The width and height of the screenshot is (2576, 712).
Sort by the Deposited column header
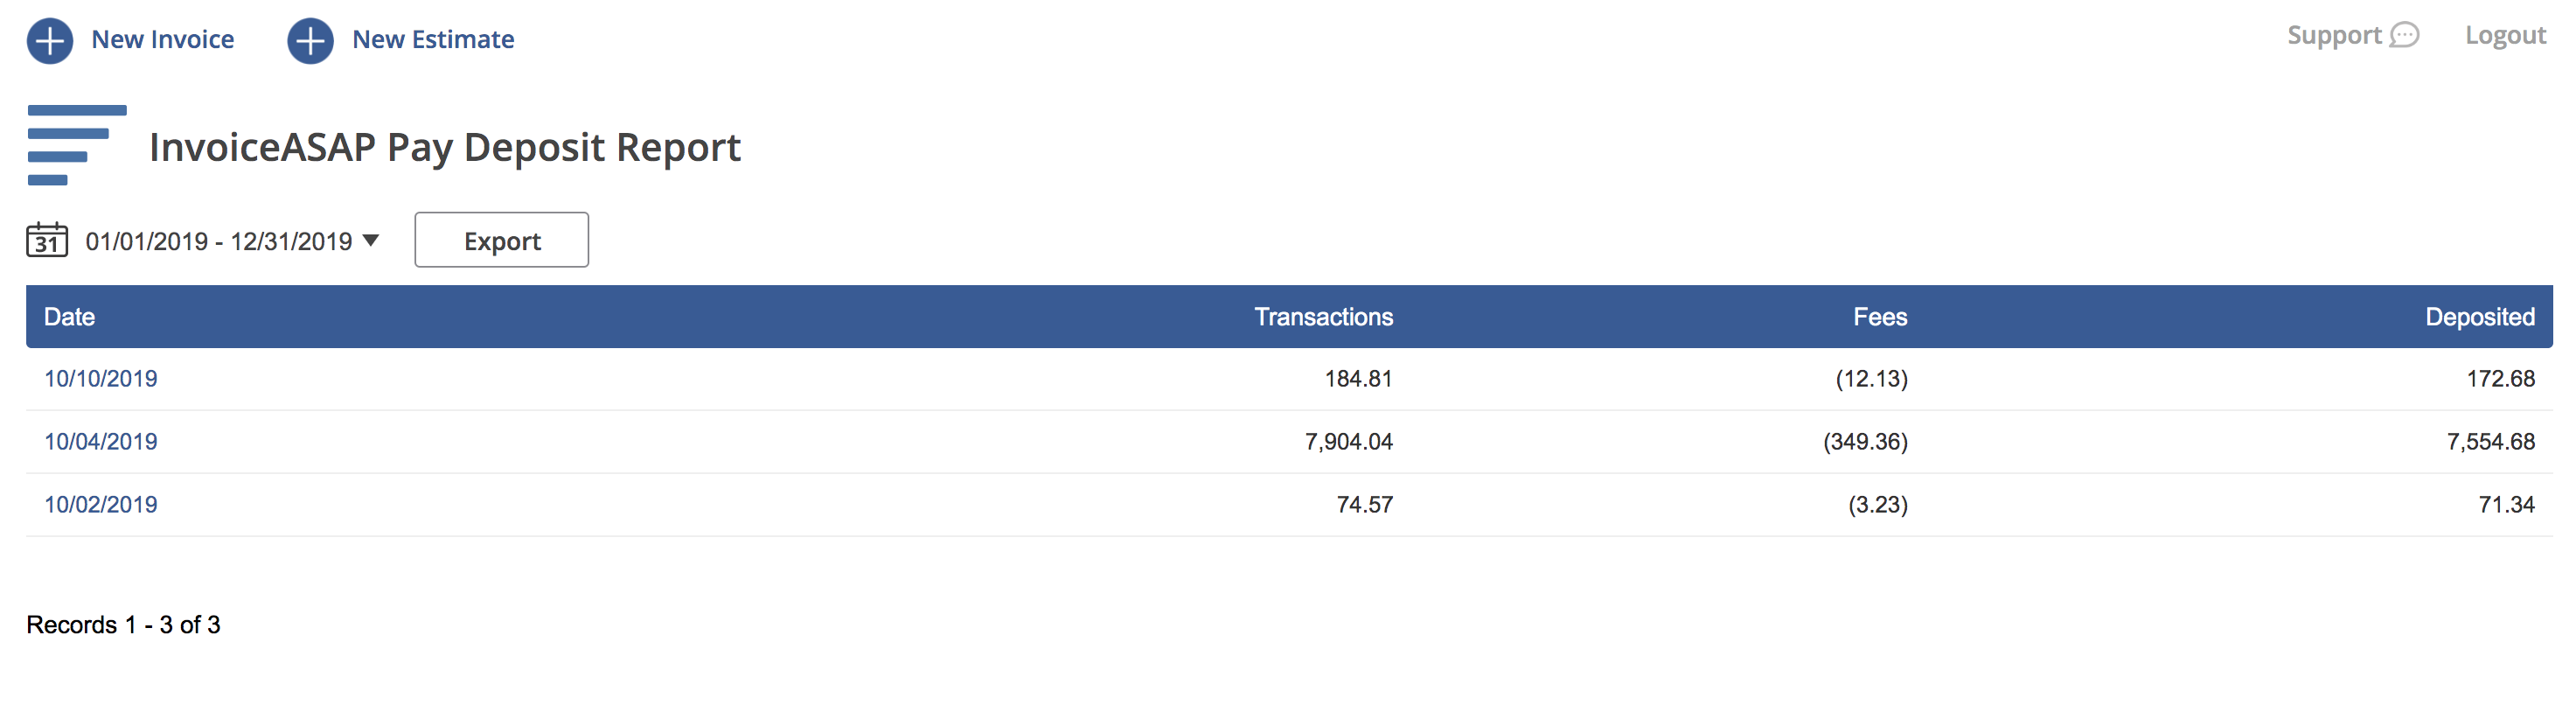point(2479,317)
